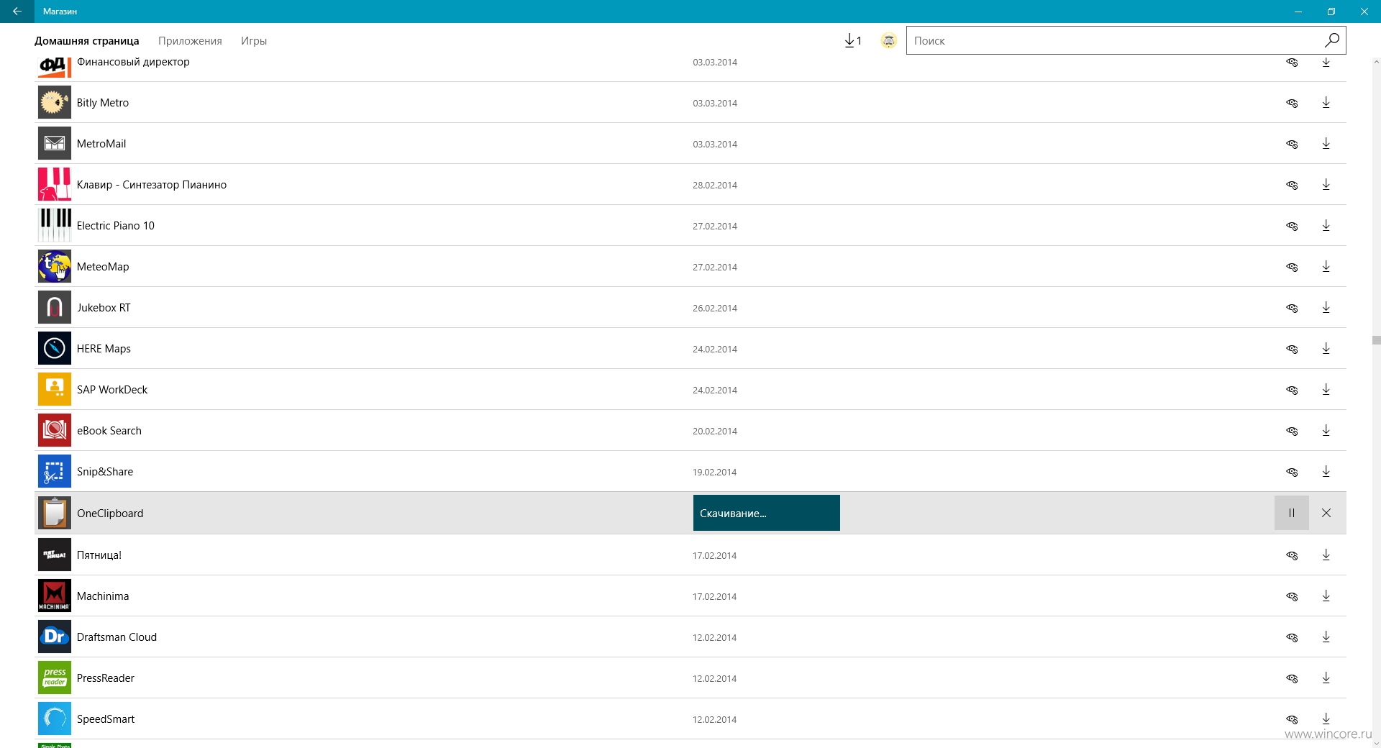Image resolution: width=1381 pixels, height=748 pixels.
Task: Download HERE Maps app
Action: pyautogui.click(x=1326, y=349)
